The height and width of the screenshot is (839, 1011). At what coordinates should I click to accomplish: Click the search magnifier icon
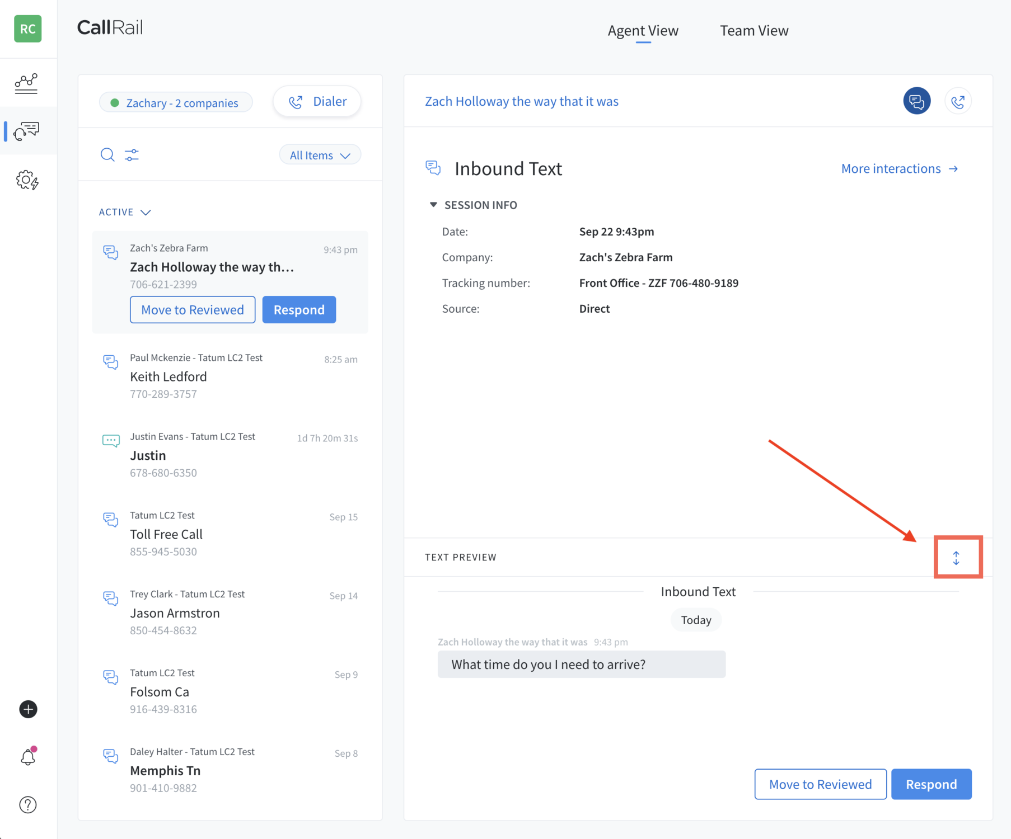107,155
